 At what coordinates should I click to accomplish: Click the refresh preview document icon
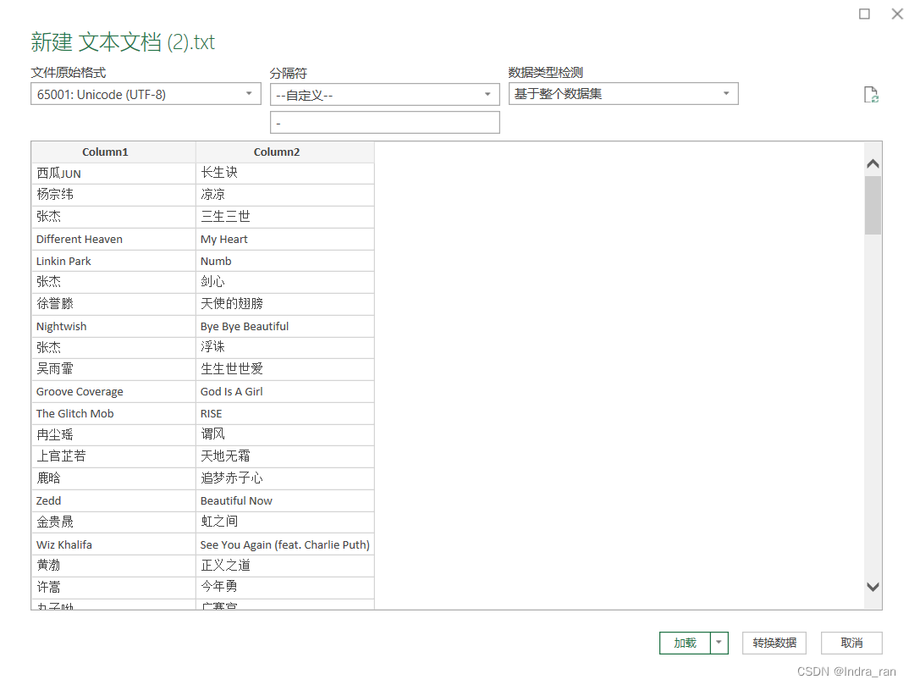[x=871, y=95]
